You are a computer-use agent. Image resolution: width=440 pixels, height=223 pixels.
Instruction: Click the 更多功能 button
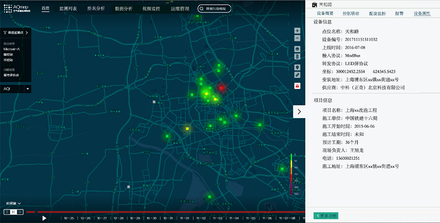point(326,216)
